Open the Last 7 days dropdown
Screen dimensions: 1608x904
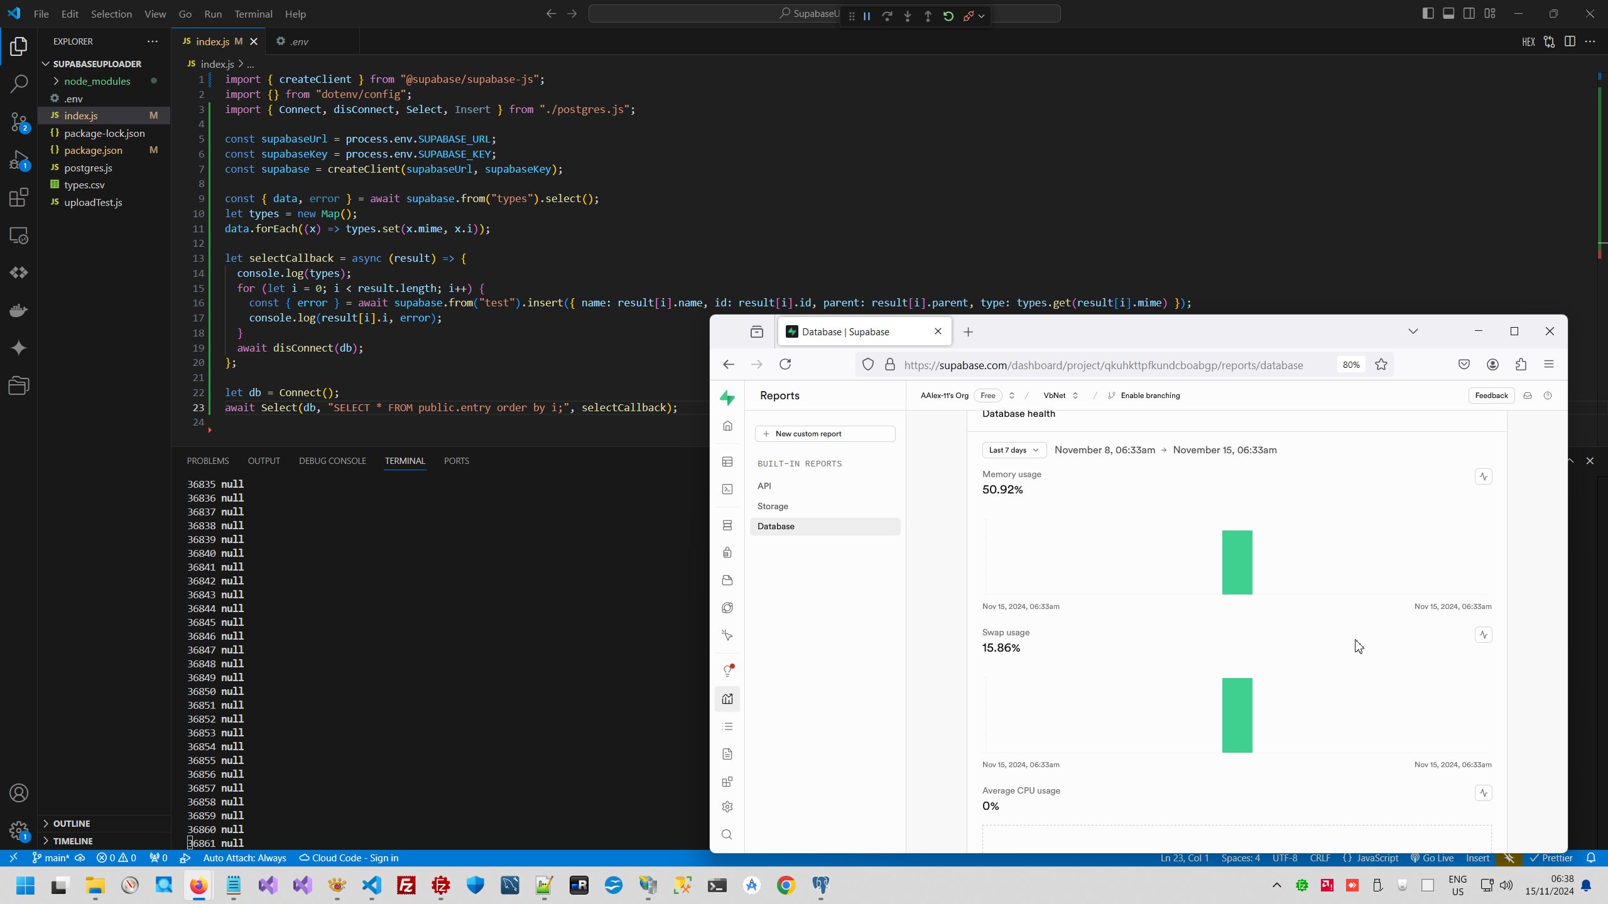pyautogui.click(x=1014, y=450)
